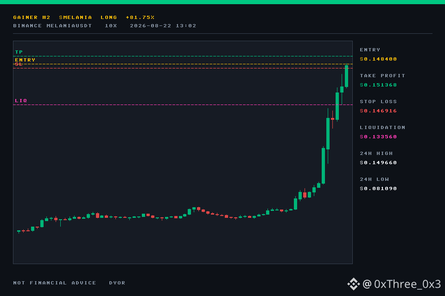The width and height of the screenshot is (445, 296).
Task: Click the liquidation value '$0.133560'
Action: pyautogui.click(x=378, y=137)
